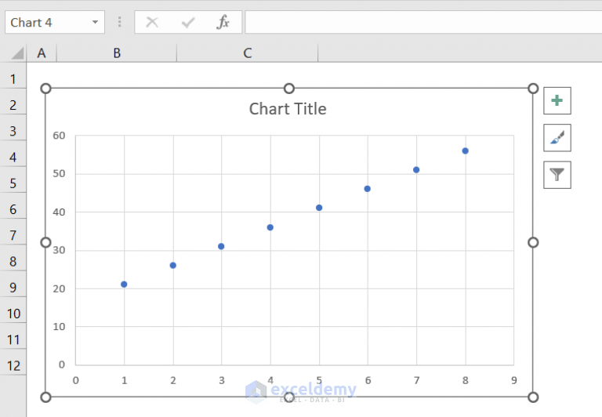
Task: Click the Select All corner triangle
Action: (17, 53)
